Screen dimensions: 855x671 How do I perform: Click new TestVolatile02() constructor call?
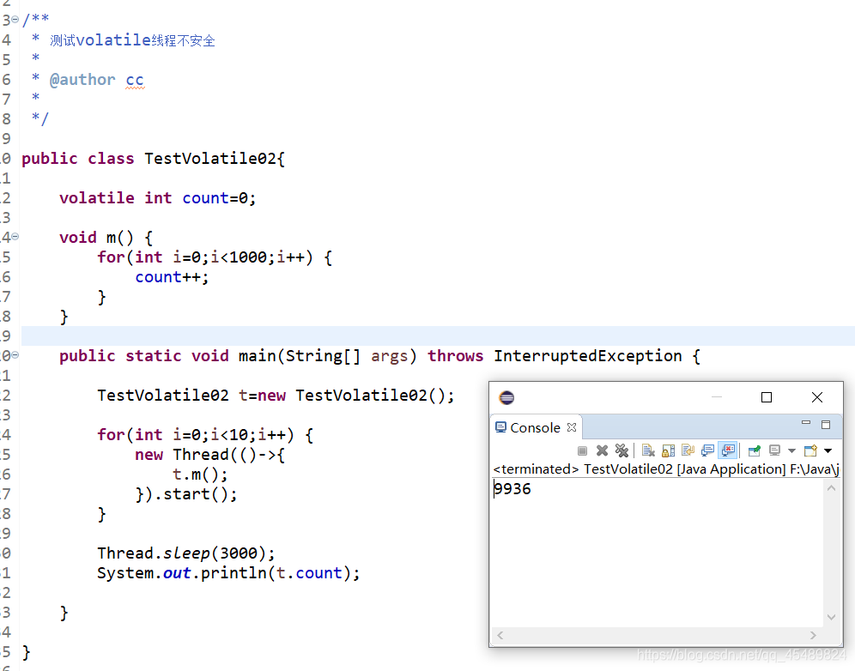click(355, 396)
